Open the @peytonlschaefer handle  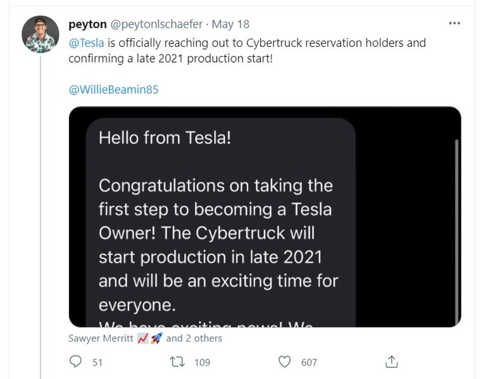click(x=157, y=24)
